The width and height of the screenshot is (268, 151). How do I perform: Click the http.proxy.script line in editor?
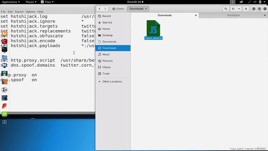coord(47,60)
